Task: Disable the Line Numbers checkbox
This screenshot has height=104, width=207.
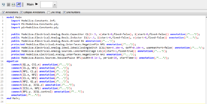Action: pyautogui.click(x=64, y=12)
